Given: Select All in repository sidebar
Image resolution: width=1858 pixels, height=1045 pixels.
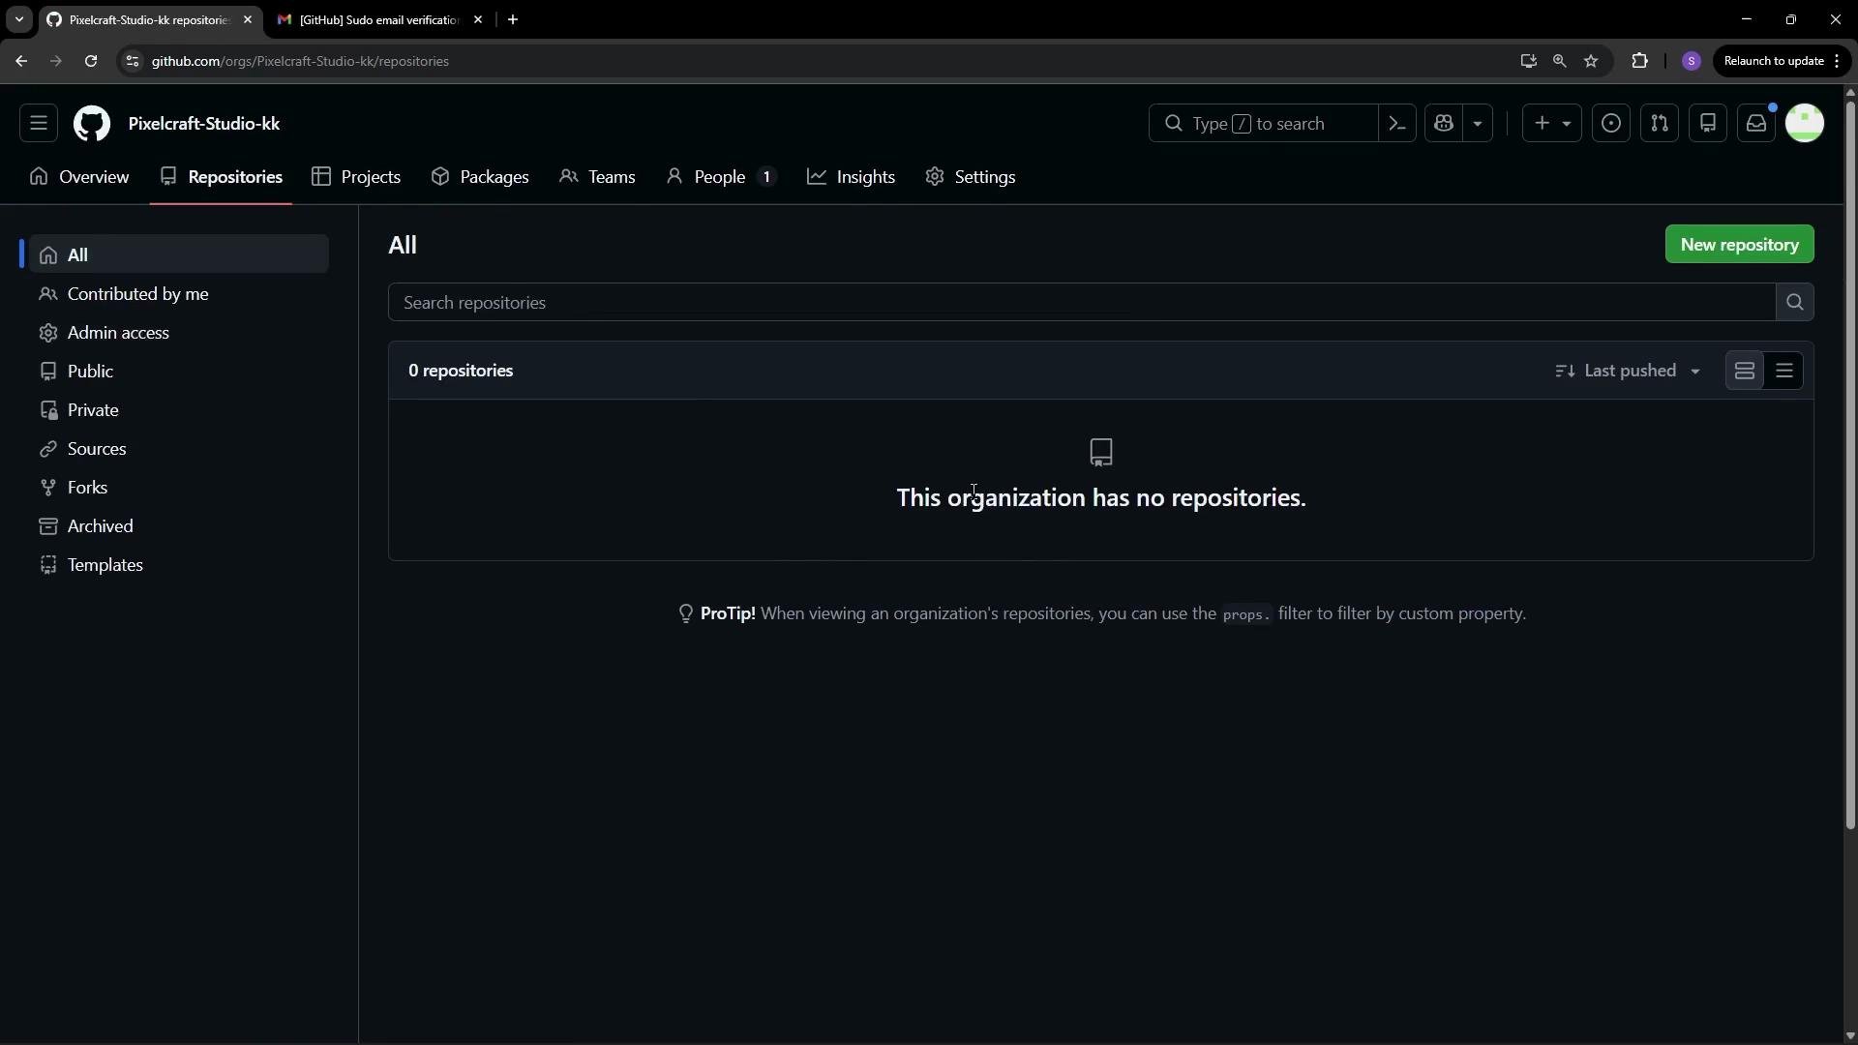Looking at the screenshot, I should [179, 255].
